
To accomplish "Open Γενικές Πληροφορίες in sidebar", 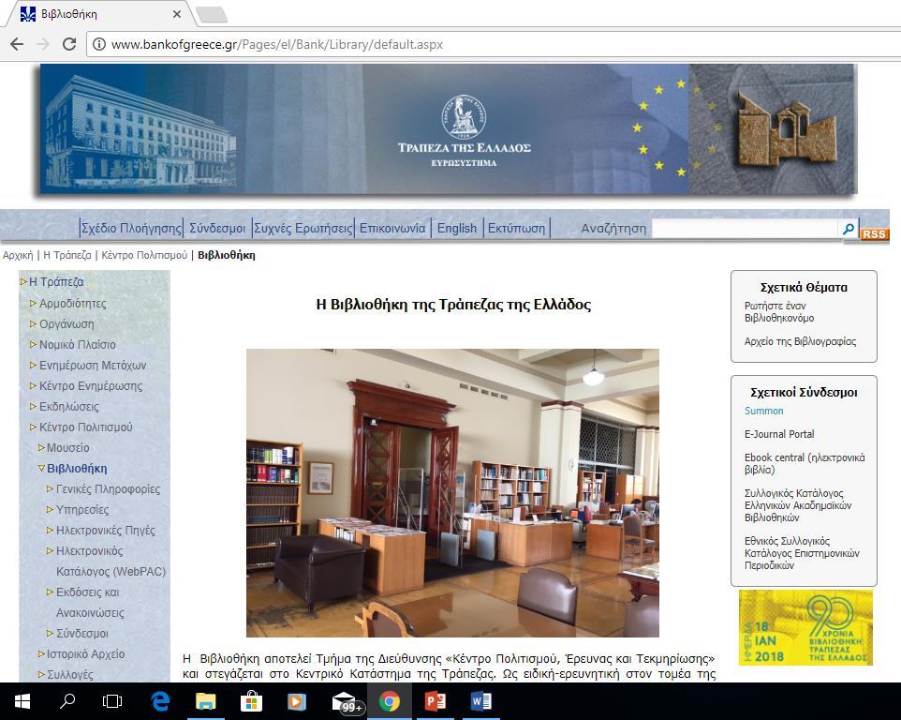I will point(108,488).
